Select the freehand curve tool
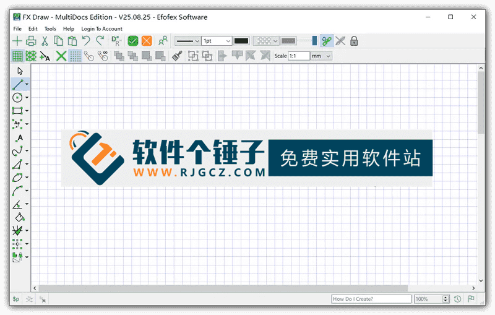The width and height of the screenshot is (495, 315). click(17, 151)
